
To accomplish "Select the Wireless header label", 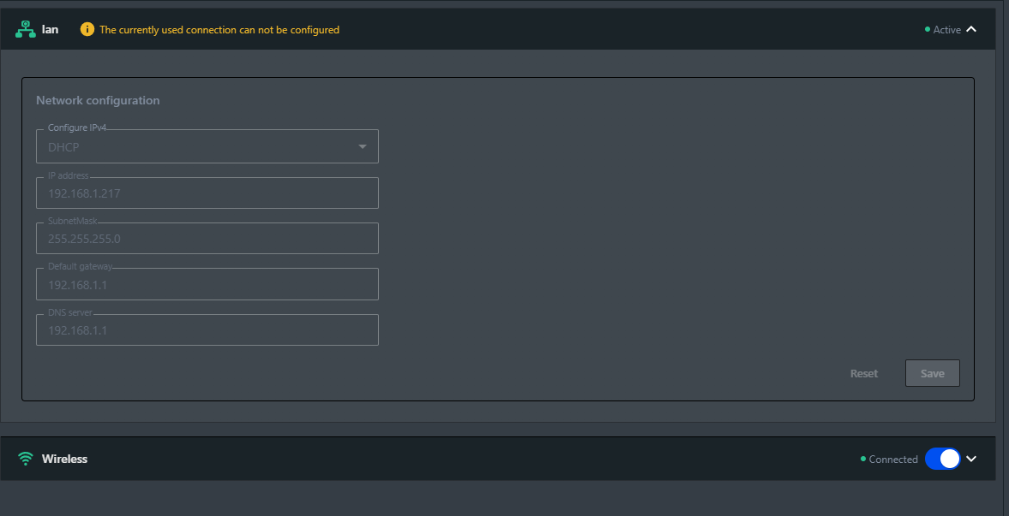I will coord(65,459).
